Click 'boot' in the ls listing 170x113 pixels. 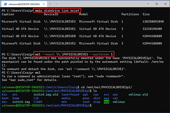5,98
